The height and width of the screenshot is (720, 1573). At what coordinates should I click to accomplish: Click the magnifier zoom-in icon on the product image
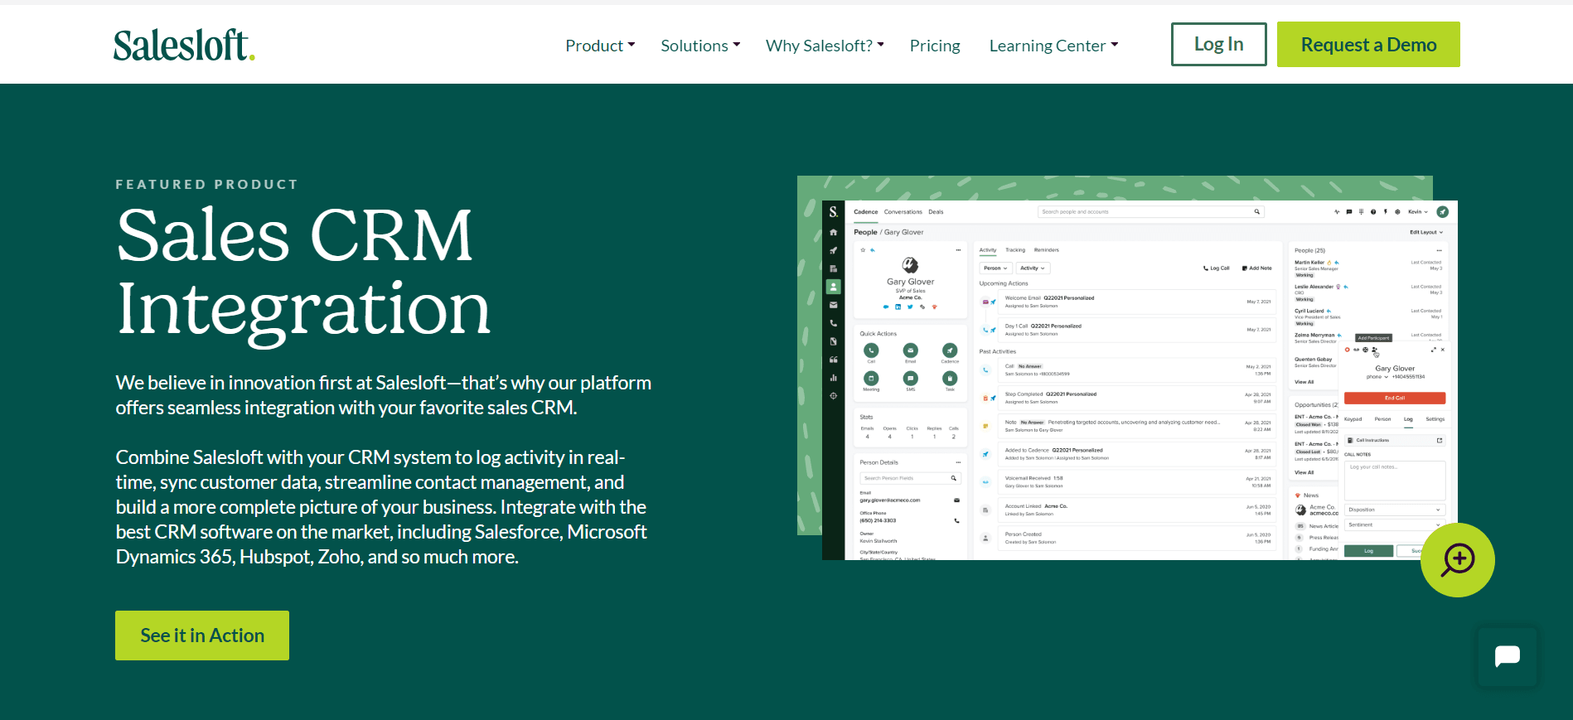pyautogui.click(x=1457, y=560)
